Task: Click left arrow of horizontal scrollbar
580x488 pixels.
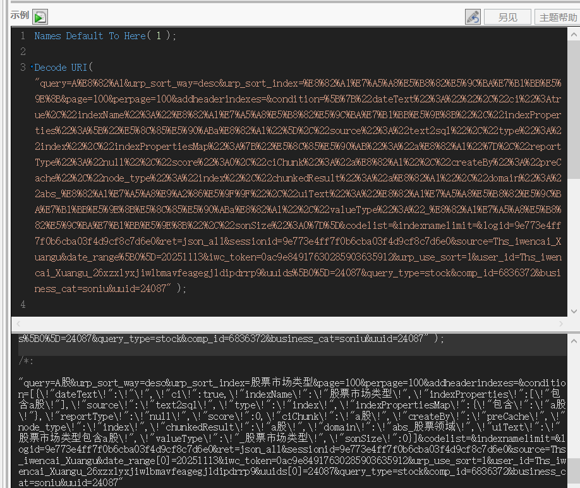Action: point(18,324)
